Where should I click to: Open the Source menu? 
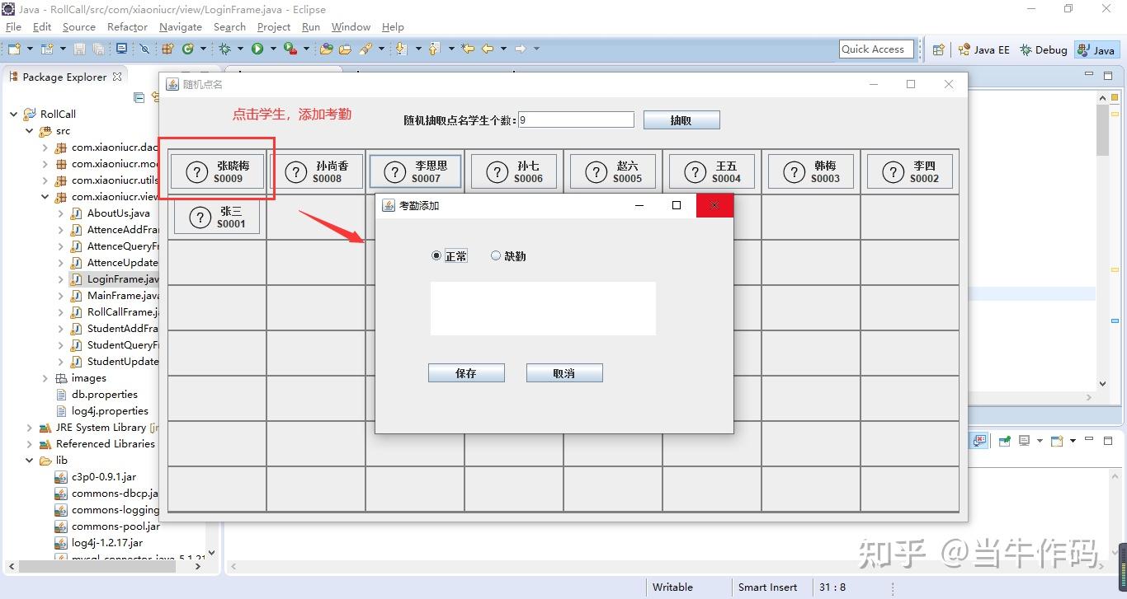79,27
